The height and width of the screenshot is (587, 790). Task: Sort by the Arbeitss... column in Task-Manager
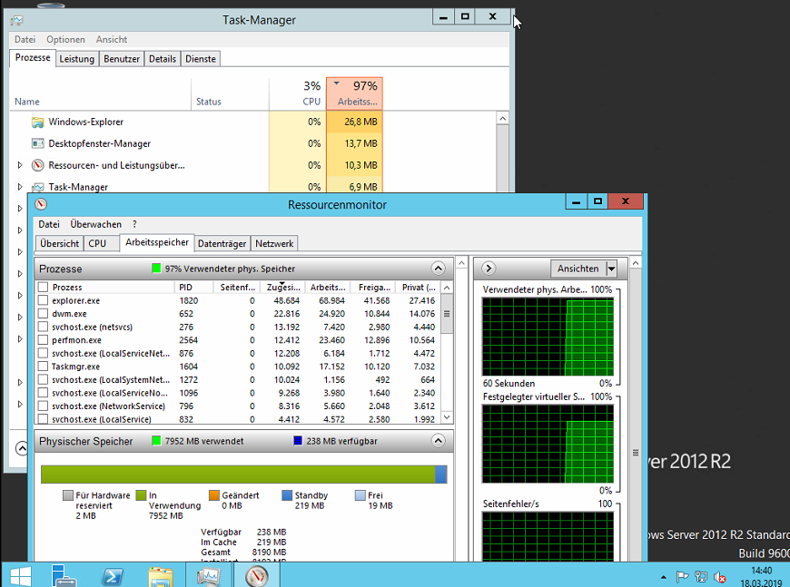pos(355,93)
